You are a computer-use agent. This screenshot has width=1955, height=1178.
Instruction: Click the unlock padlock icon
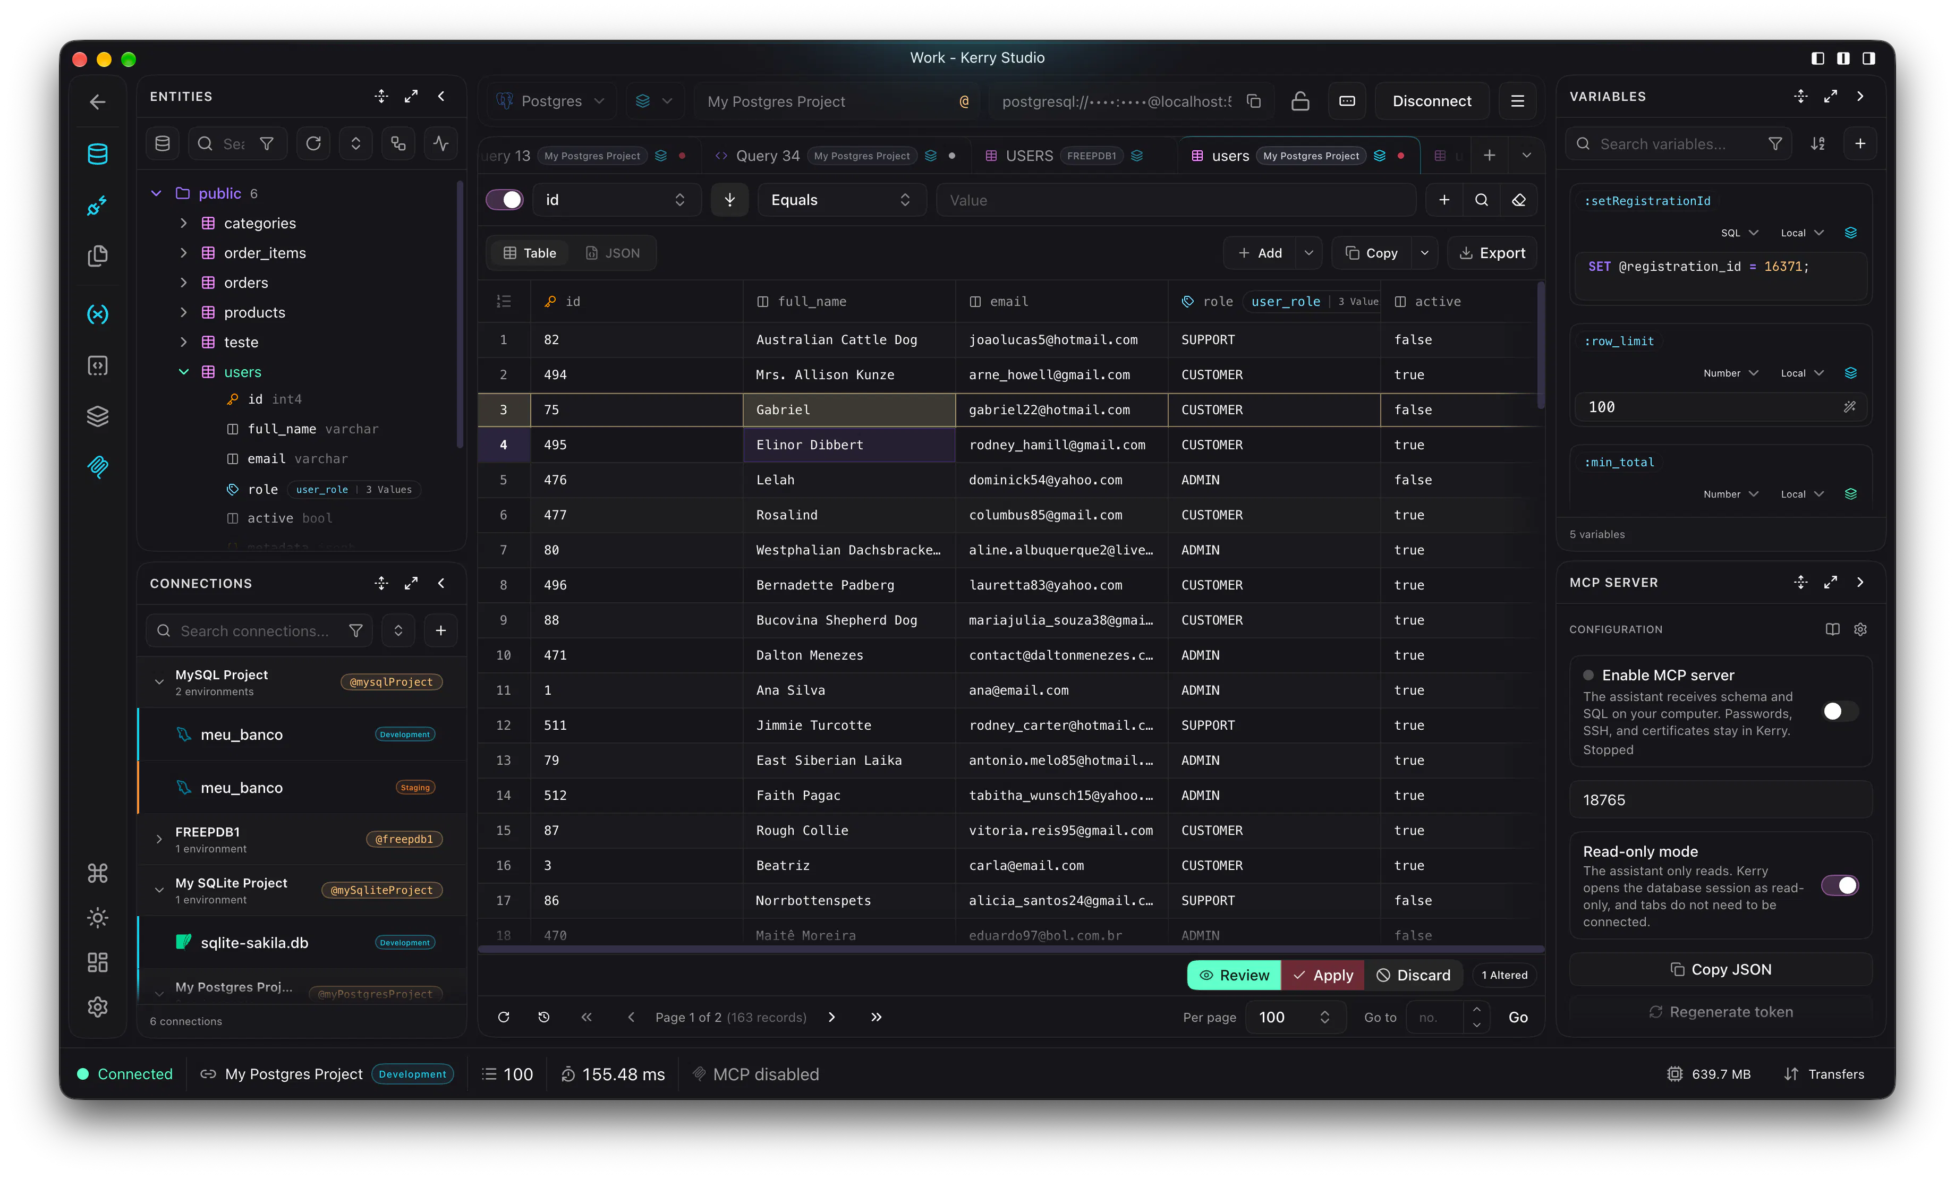[1299, 101]
